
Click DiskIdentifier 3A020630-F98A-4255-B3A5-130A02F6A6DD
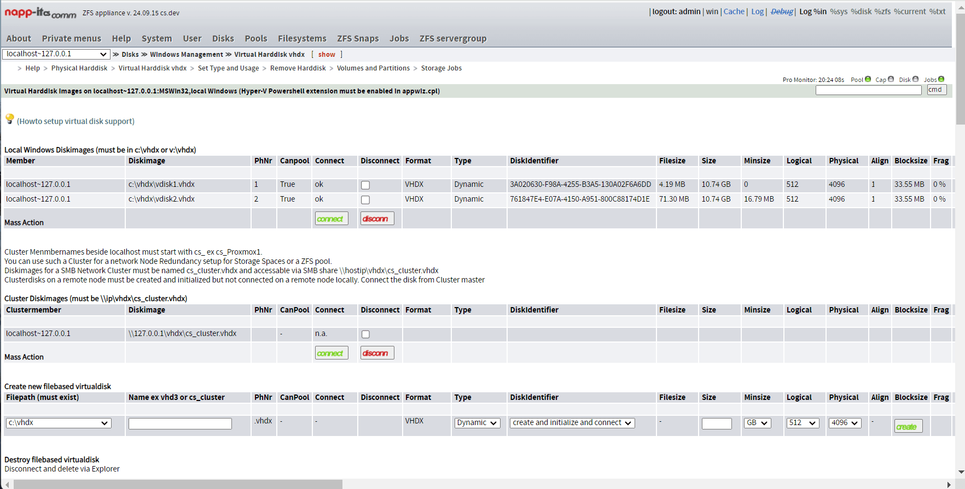coord(580,185)
